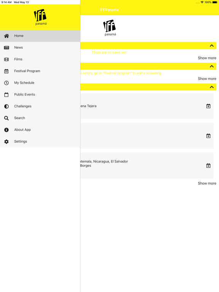Tap the My Schedule clock icon
219x292 pixels.
[6, 83]
